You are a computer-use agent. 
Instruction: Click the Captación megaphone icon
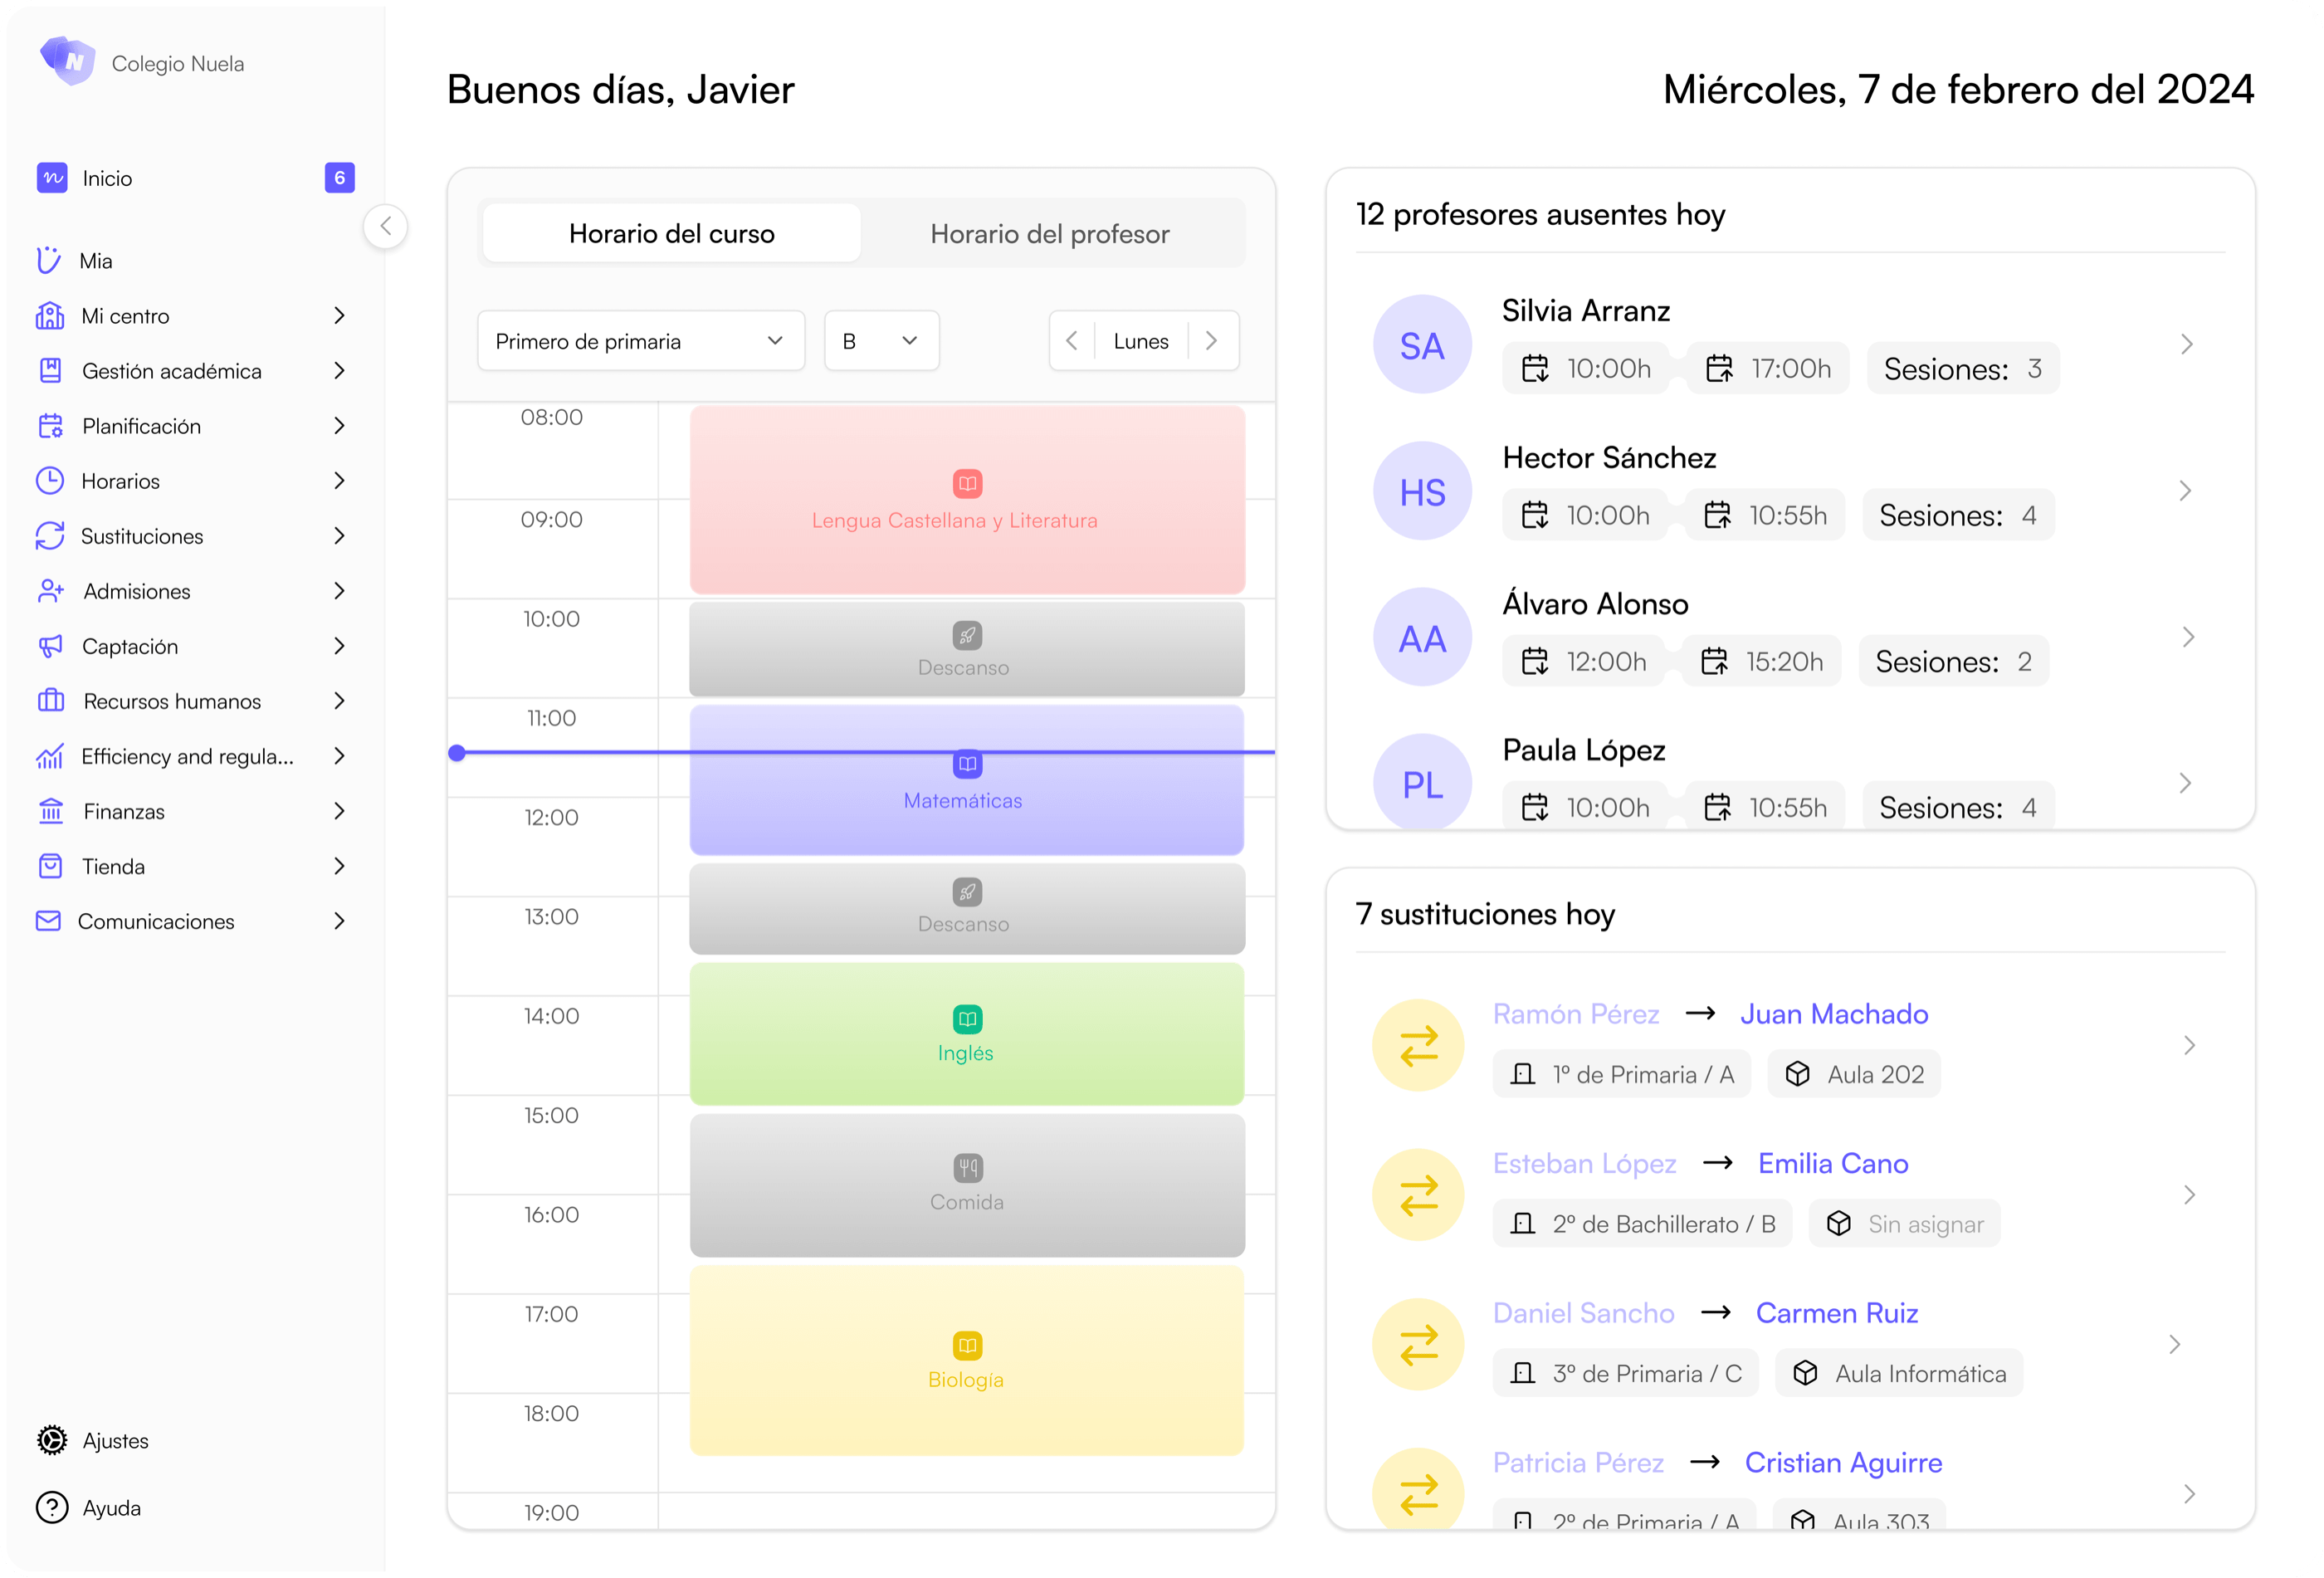[x=50, y=646]
